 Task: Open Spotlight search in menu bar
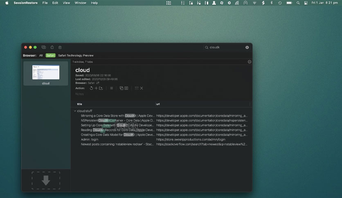298,3
